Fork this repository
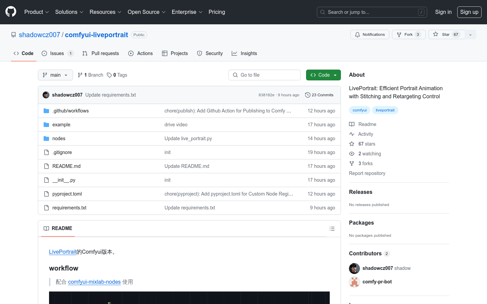Screen dimensions: 487x304 point(409,34)
